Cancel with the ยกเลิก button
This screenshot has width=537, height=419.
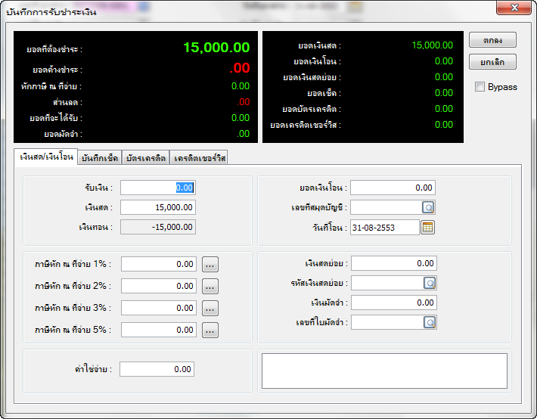492,62
